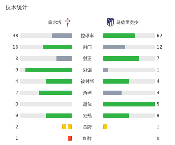
Task: Click Celta's rightmost yellow card icon
Action: 70,127
